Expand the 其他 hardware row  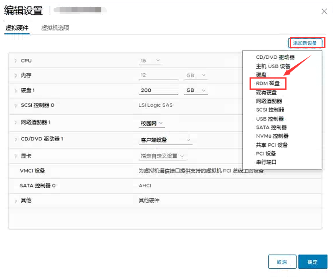[15, 201]
